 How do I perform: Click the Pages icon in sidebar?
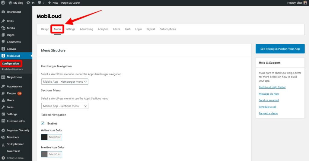point(3,35)
